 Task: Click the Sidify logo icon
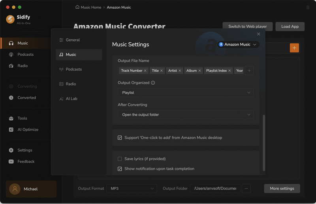click(10, 19)
